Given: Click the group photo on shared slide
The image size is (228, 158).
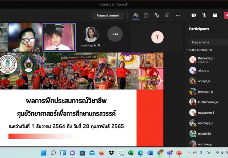Looking at the screenshot, I should click(x=82, y=71).
